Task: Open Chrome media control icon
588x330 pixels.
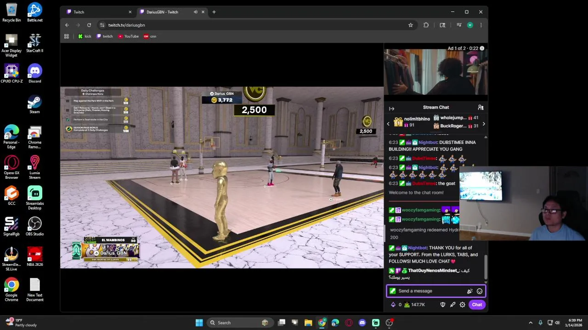Action: [x=458, y=25]
